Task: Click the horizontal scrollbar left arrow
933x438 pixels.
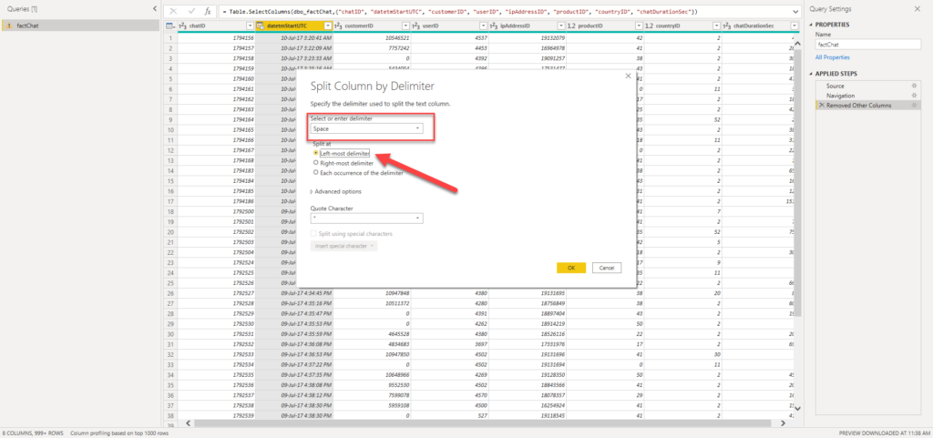Action: pos(188,423)
